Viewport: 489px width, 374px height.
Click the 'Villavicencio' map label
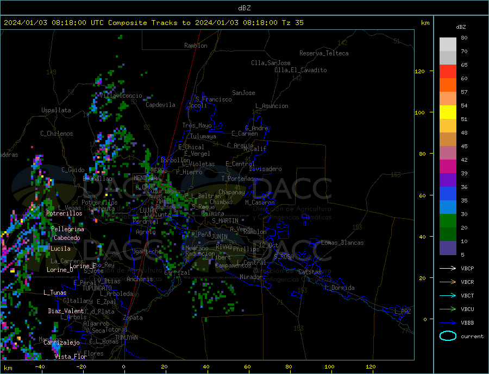[x=121, y=96]
